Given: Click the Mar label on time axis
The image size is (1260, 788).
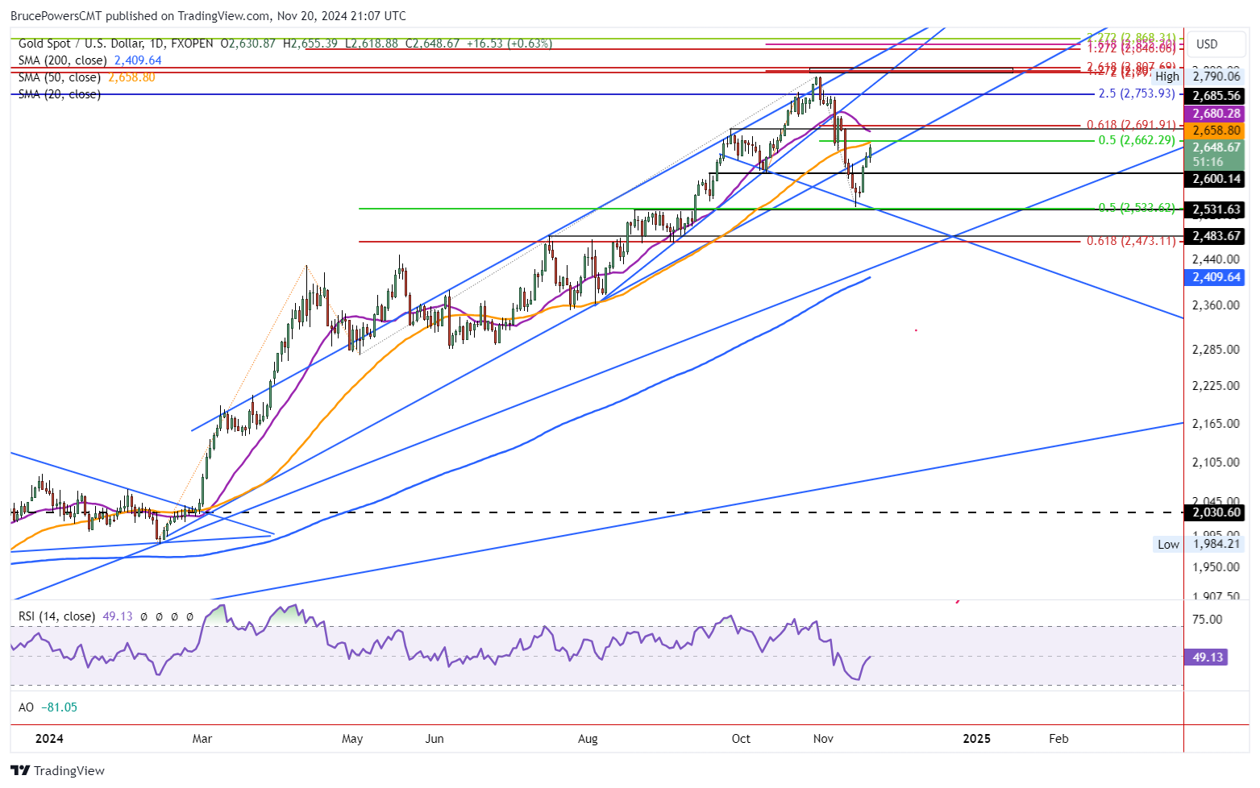Looking at the screenshot, I should 202,738.
